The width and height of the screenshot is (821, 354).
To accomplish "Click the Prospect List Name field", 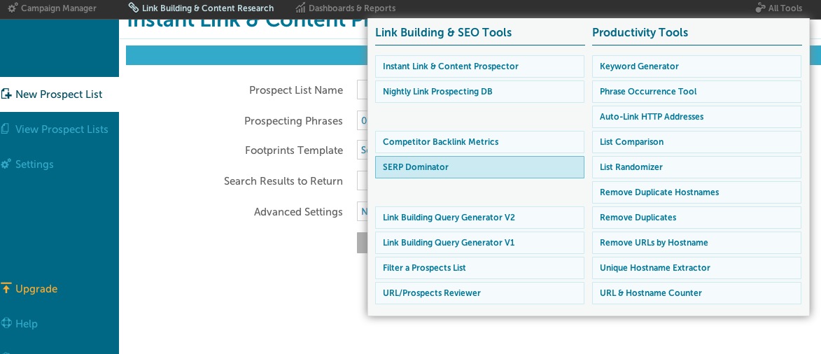I will click(362, 90).
